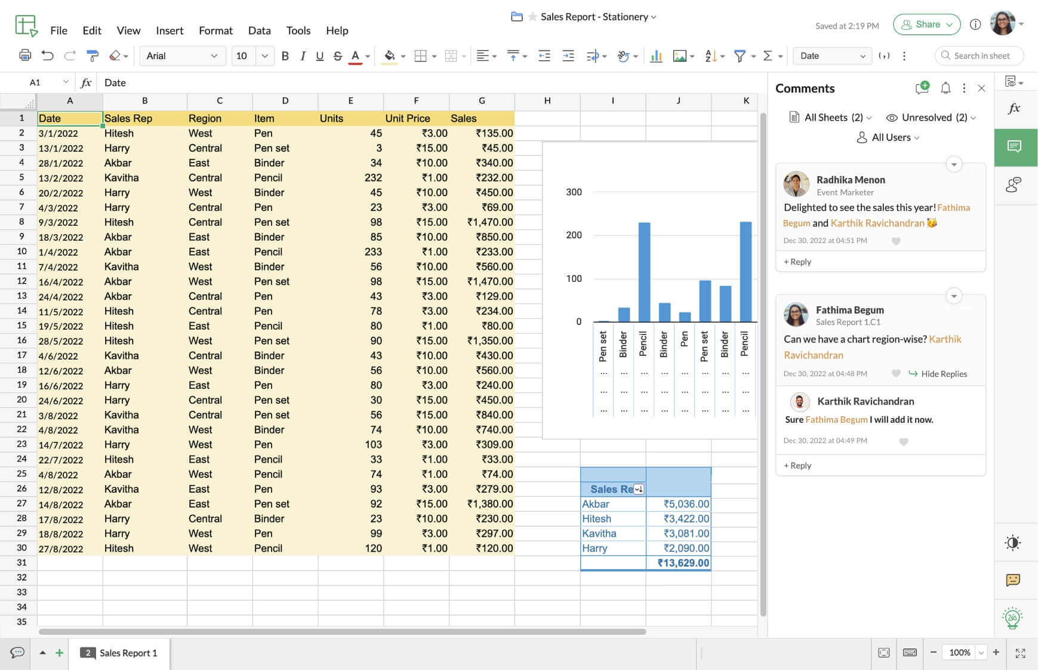This screenshot has width=1038, height=670.
Task: Click the Insert Image icon
Action: [679, 56]
